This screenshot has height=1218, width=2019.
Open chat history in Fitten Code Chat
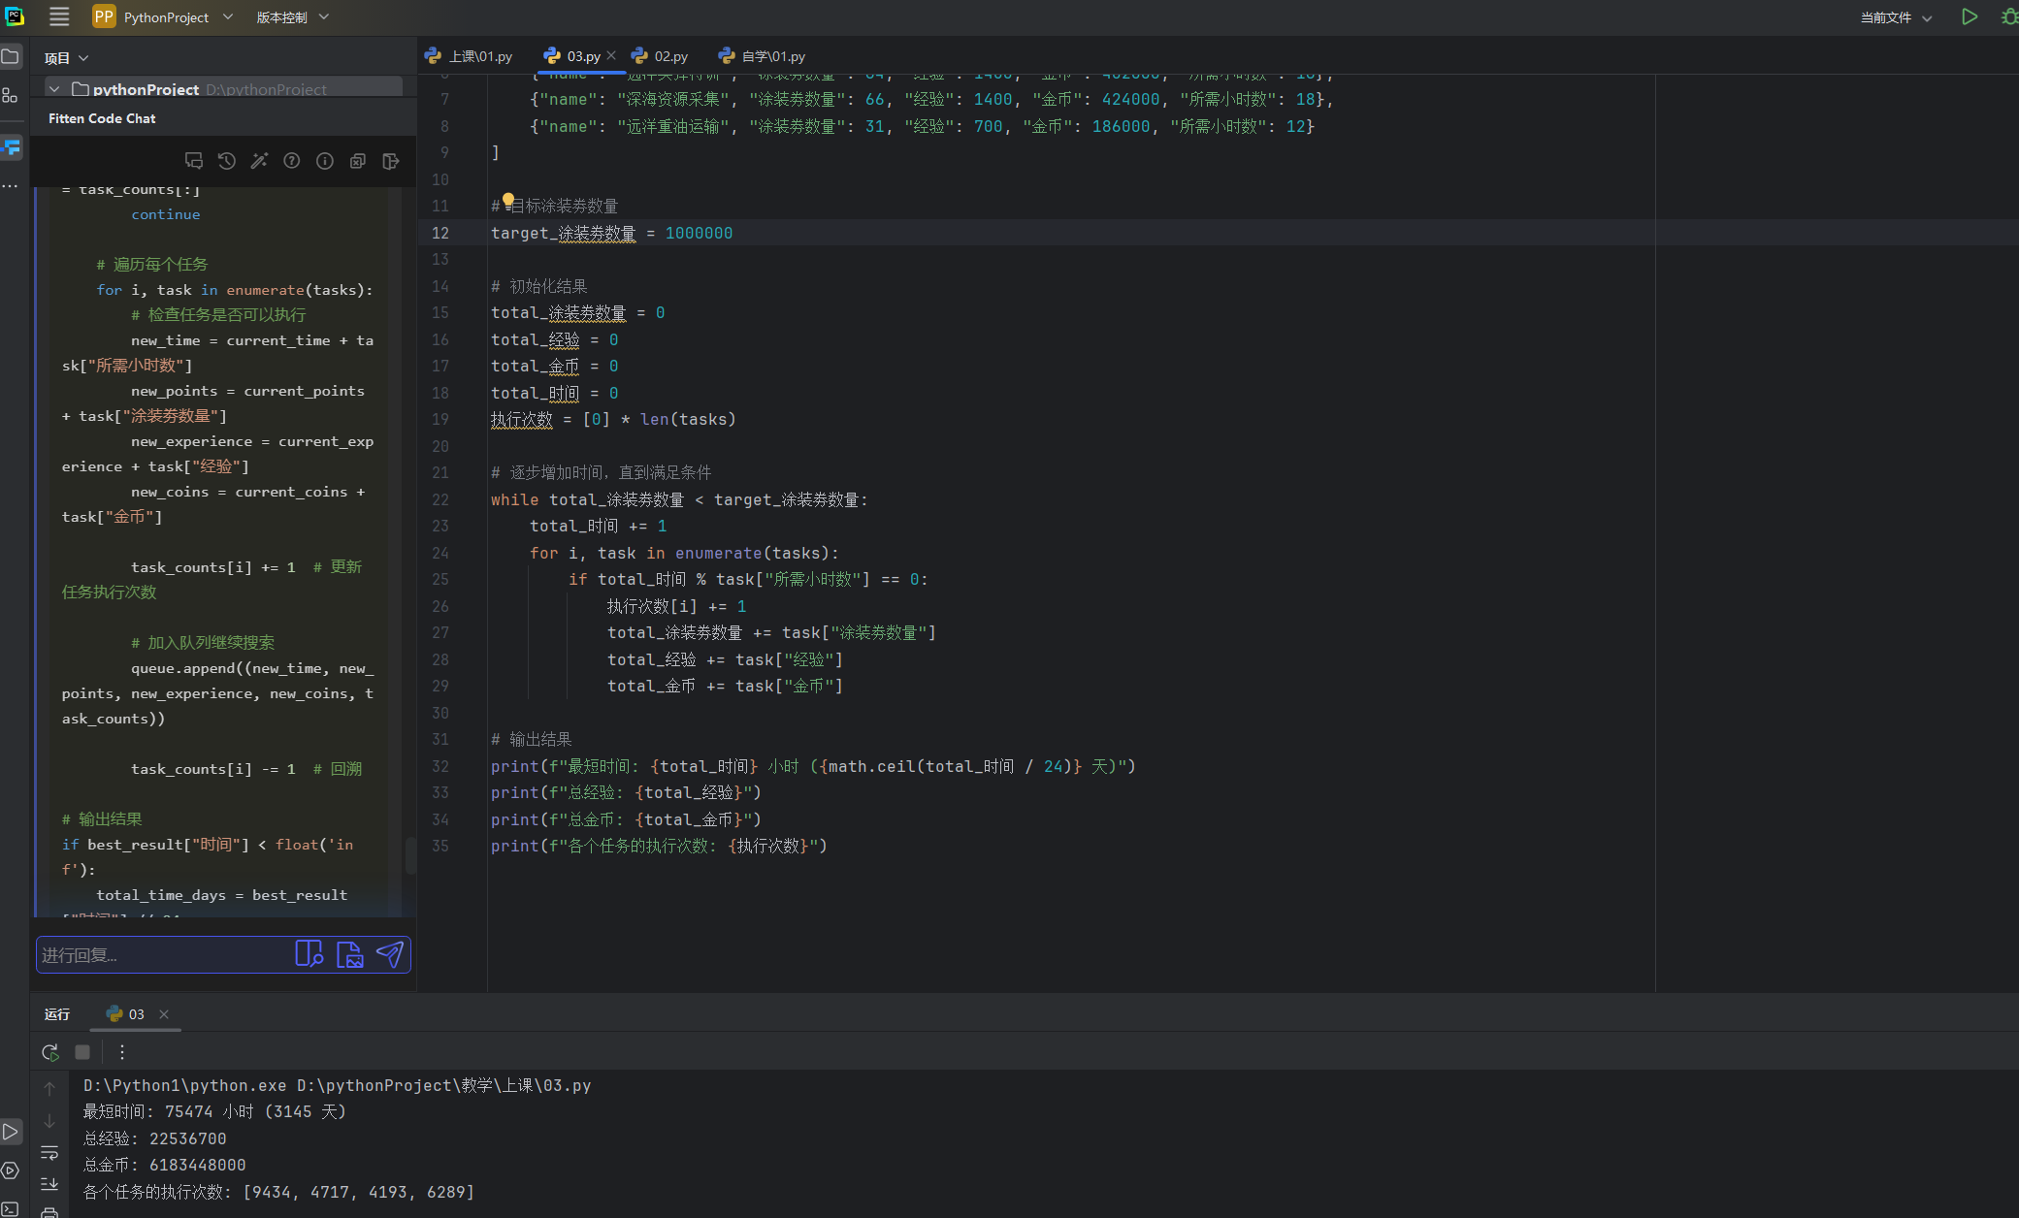coord(226,161)
